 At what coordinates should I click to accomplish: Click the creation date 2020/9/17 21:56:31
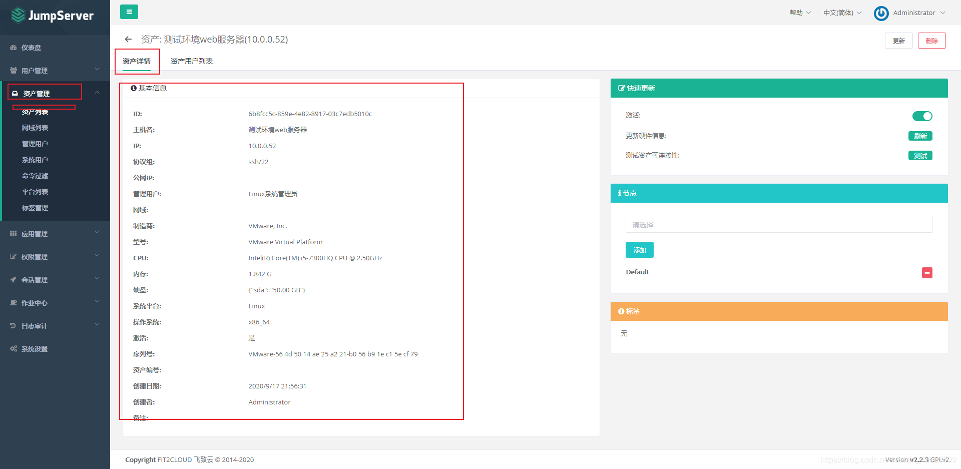coord(277,386)
